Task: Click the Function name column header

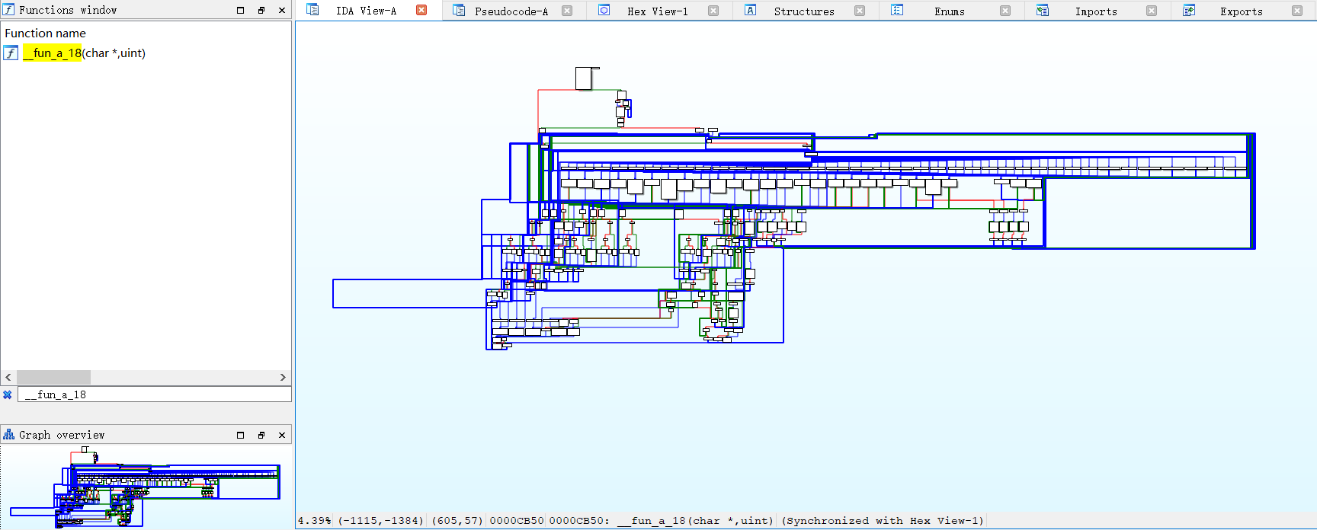Action: (46, 34)
